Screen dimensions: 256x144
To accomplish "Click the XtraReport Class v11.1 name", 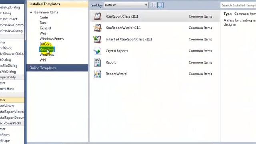I will (122, 16).
